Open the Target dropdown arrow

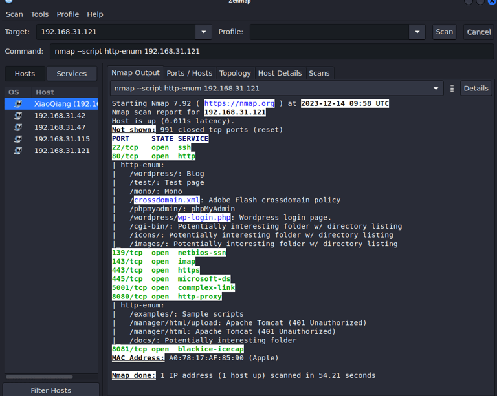tap(203, 32)
